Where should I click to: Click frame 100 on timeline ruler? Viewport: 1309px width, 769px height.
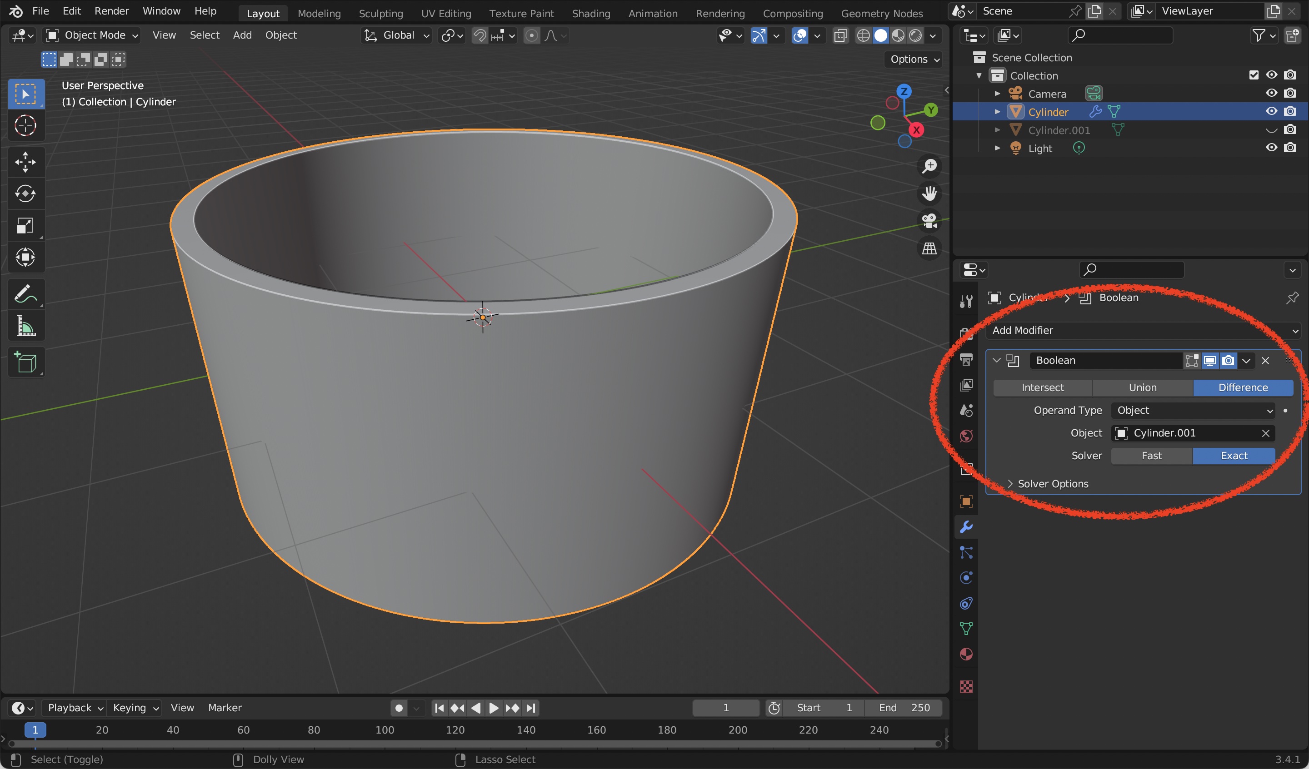coord(385,730)
